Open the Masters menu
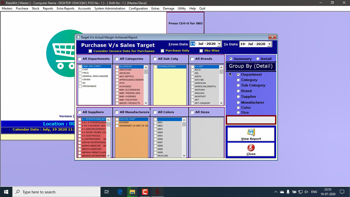350x197 pixels. [x=7, y=8]
